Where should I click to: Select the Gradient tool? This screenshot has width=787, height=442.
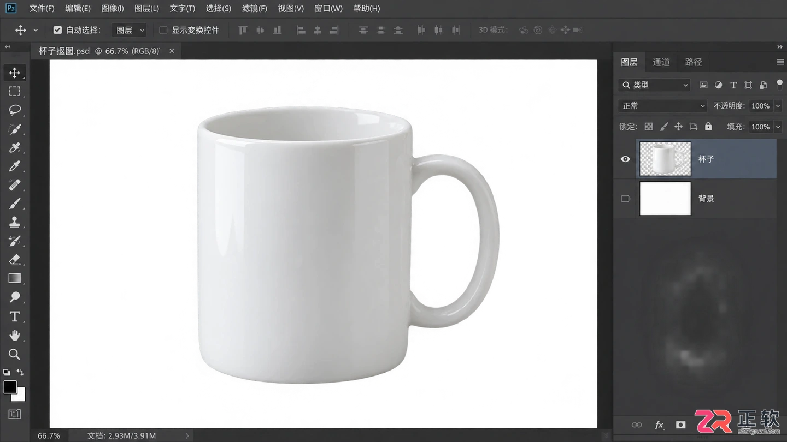15,278
